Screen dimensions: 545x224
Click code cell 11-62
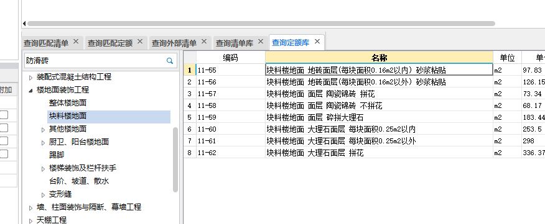pyautogui.click(x=231, y=153)
